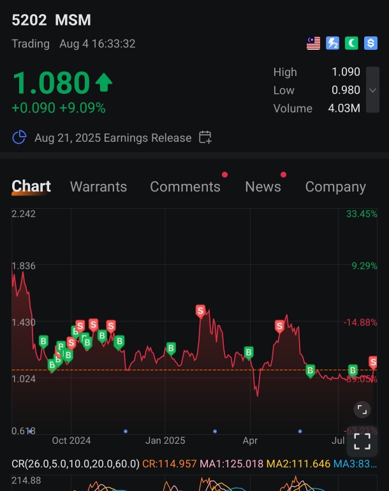The height and width of the screenshot is (491, 389).
Task: Tap the Volume 4.03M value
Action: click(344, 109)
